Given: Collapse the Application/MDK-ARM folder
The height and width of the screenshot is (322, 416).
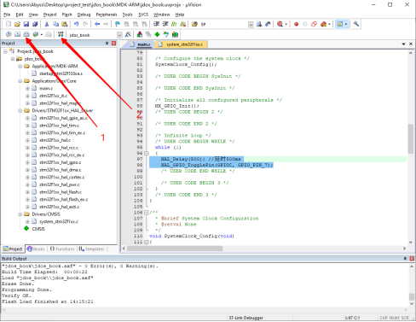Looking at the screenshot, I should click(20, 66).
